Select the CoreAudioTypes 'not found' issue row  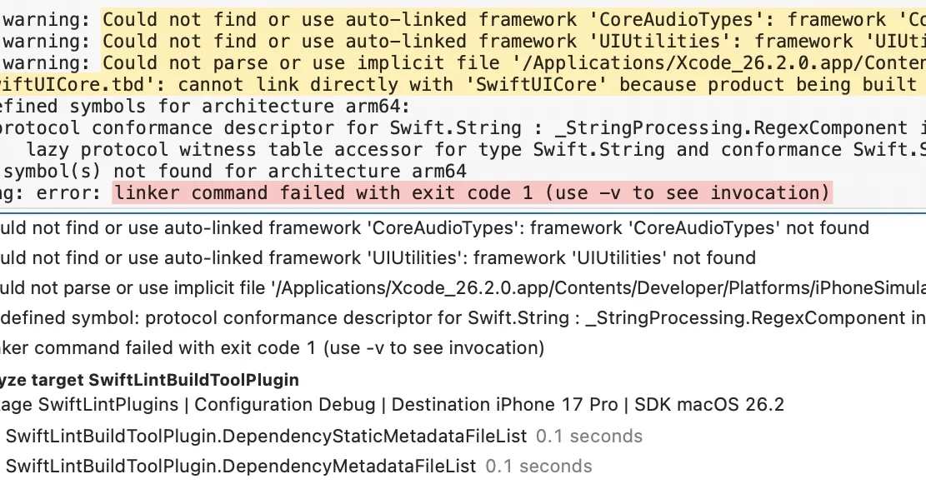point(433,228)
